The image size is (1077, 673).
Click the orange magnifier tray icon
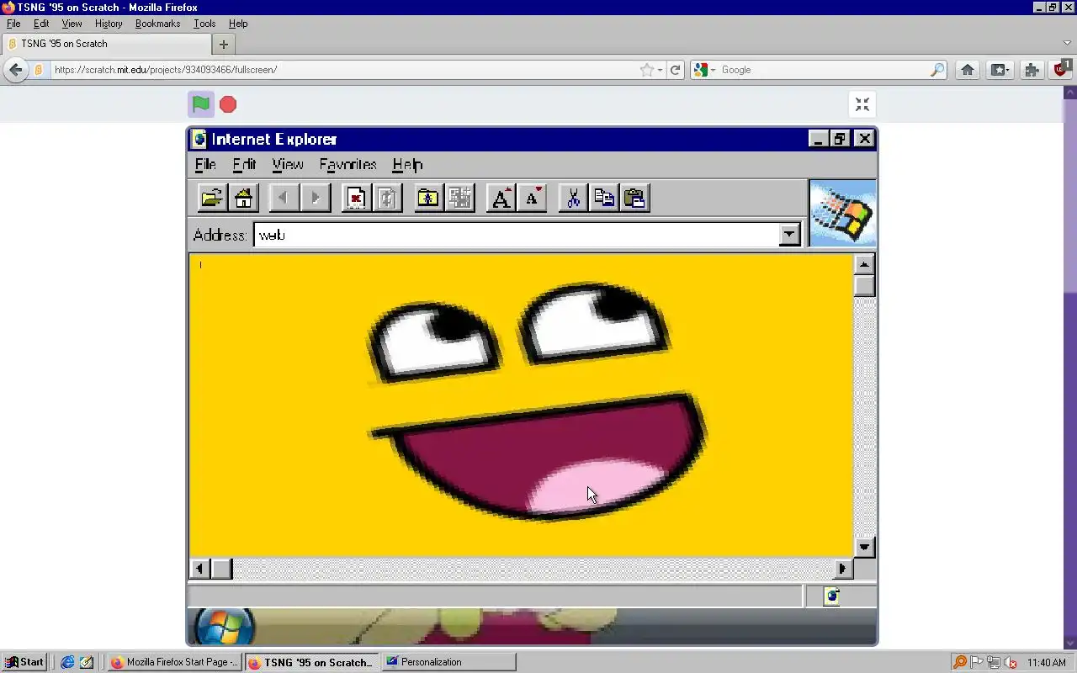(x=960, y=662)
